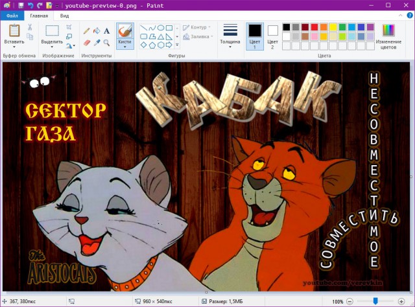Viewport: 415px width, 307px height.
Task: Open Изменение цветов color editor
Action: tap(388, 36)
